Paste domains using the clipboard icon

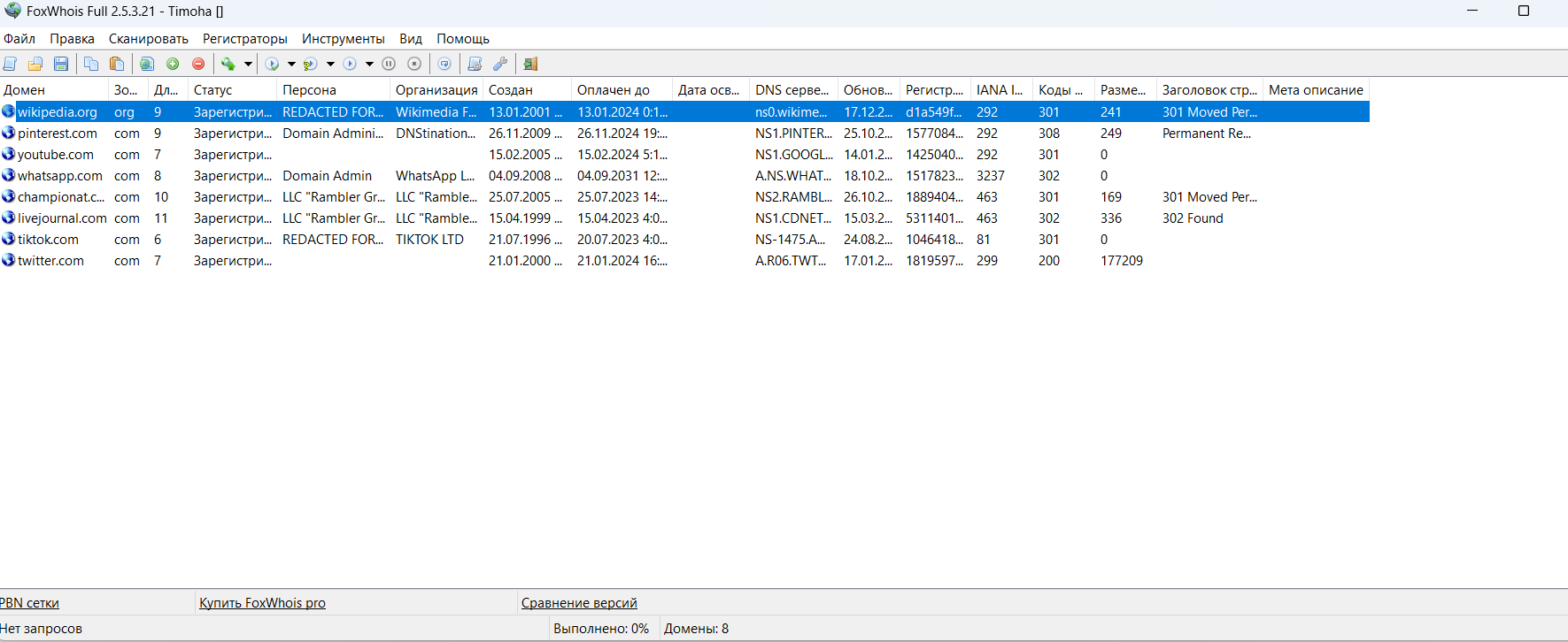[x=117, y=64]
